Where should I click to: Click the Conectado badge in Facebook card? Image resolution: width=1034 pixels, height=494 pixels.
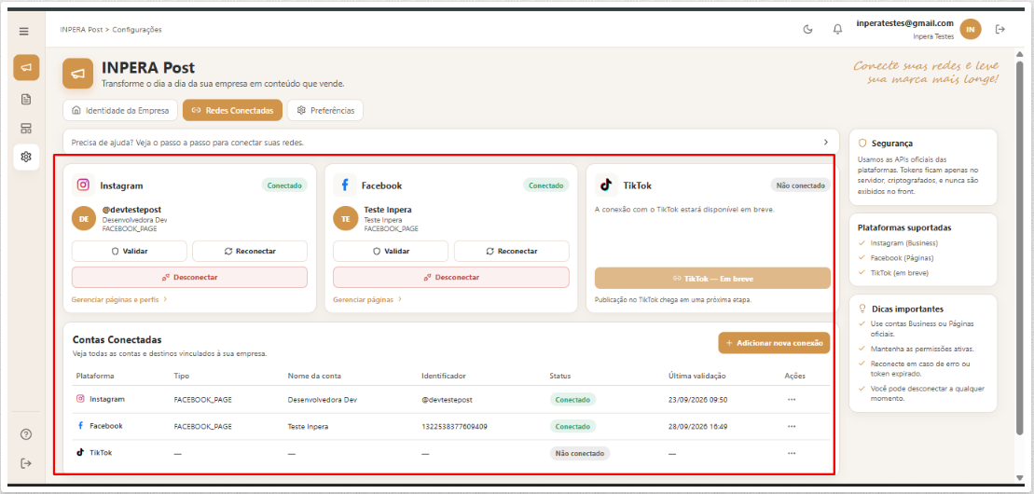coord(546,186)
